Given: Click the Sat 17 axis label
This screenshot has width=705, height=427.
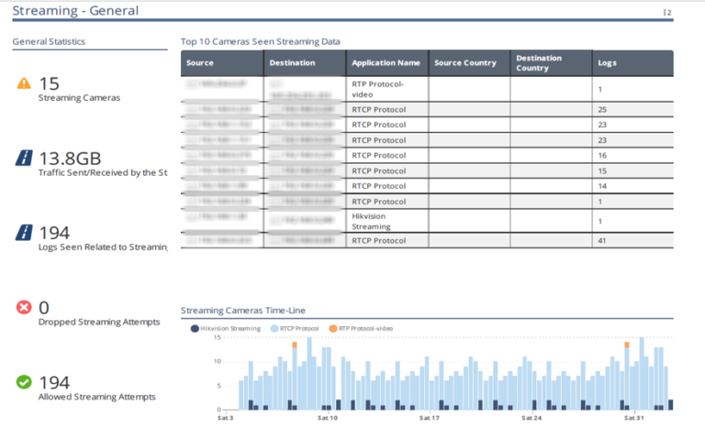Looking at the screenshot, I should [430, 418].
